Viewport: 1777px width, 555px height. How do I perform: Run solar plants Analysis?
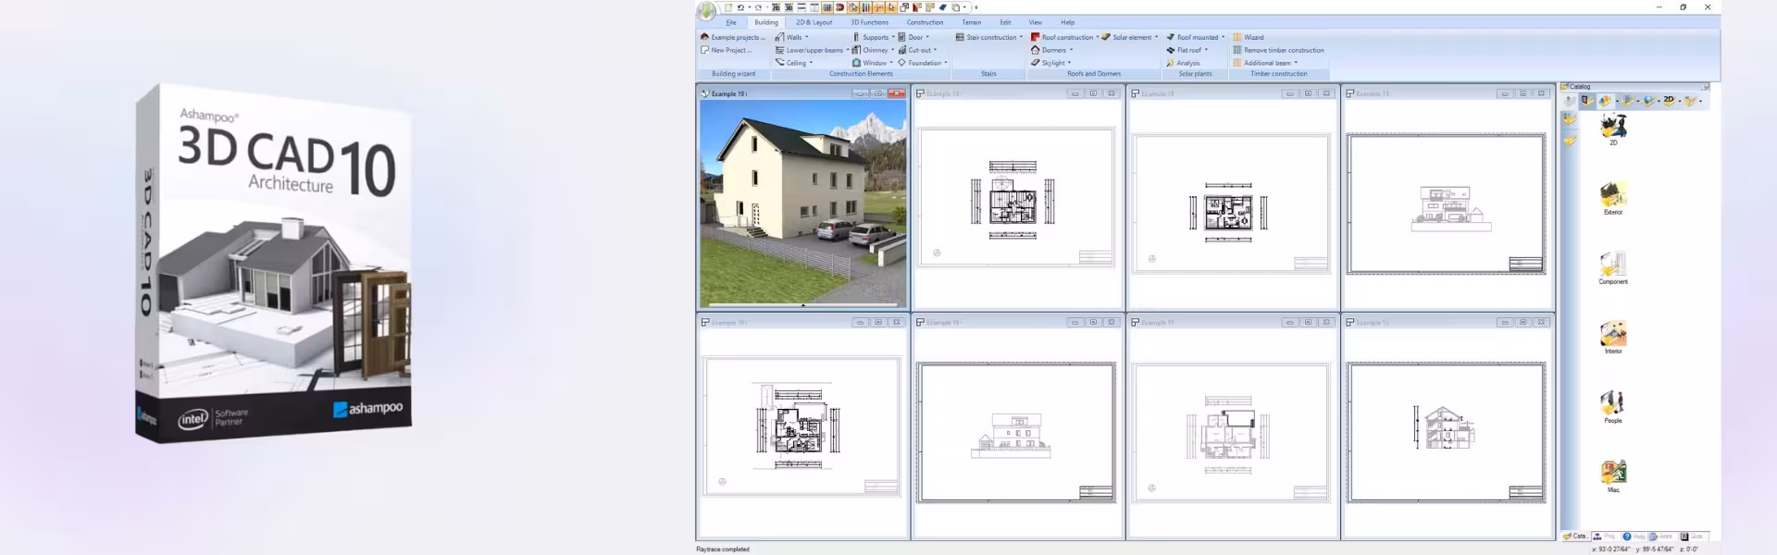pyautogui.click(x=1183, y=63)
